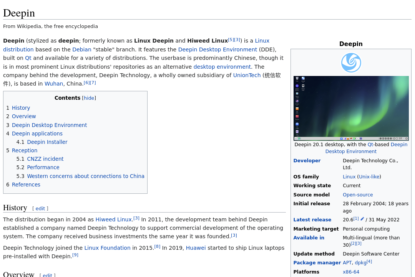
Task: Open citation [5] in the intro
Action: click(x=231, y=40)
